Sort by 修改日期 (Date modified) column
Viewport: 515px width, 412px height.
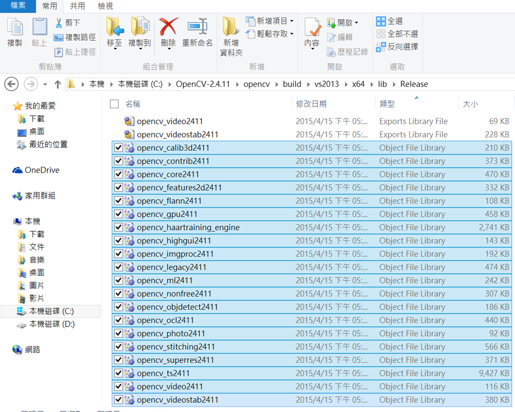click(x=311, y=104)
